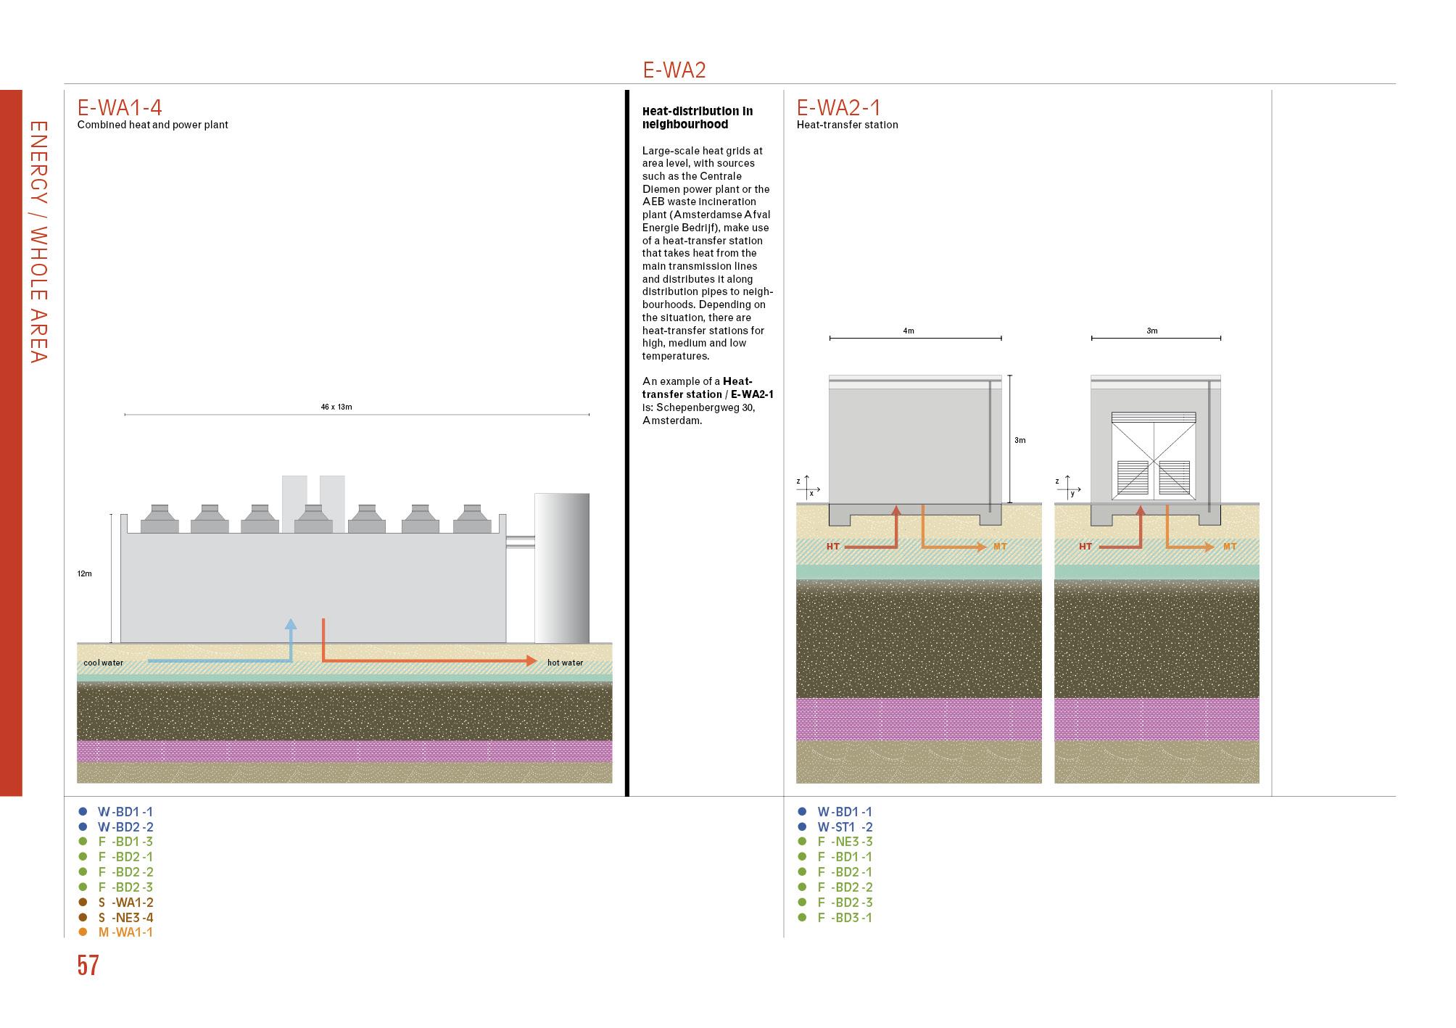Image resolution: width=1456 pixels, height=1028 pixels.
Task: Click the E-WA2 page header title
Action: 674,70
